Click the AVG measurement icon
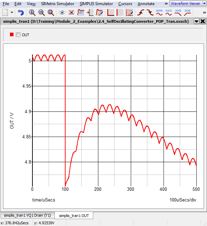The image size is (207, 226). coord(169,12)
